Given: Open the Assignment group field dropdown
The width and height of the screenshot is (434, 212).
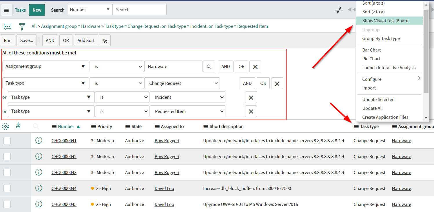Looking at the screenshot, I should point(45,66).
